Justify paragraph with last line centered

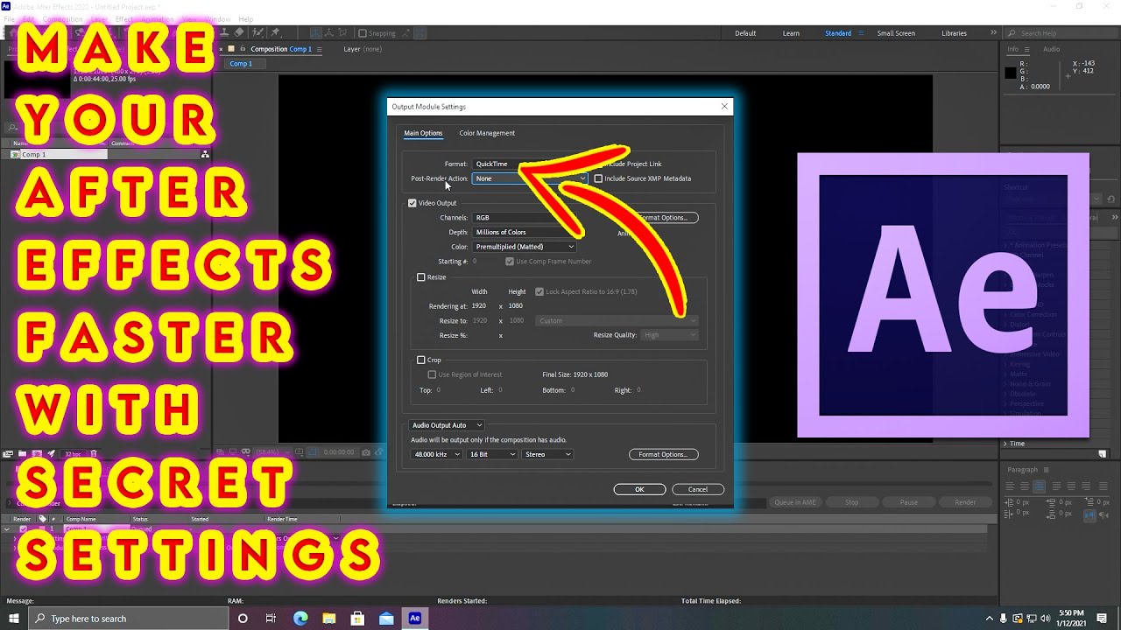[x=1071, y=486]
